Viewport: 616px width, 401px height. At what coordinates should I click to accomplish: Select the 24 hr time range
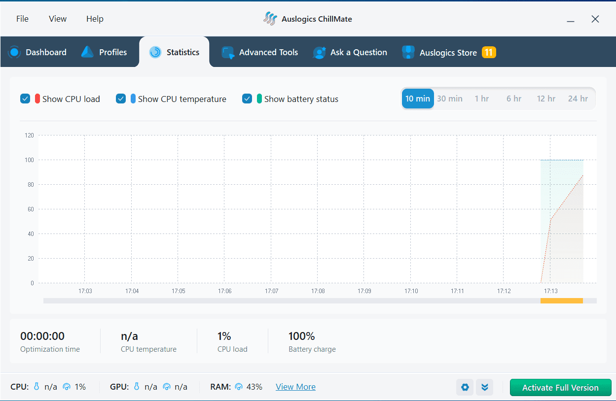[578, 99]
